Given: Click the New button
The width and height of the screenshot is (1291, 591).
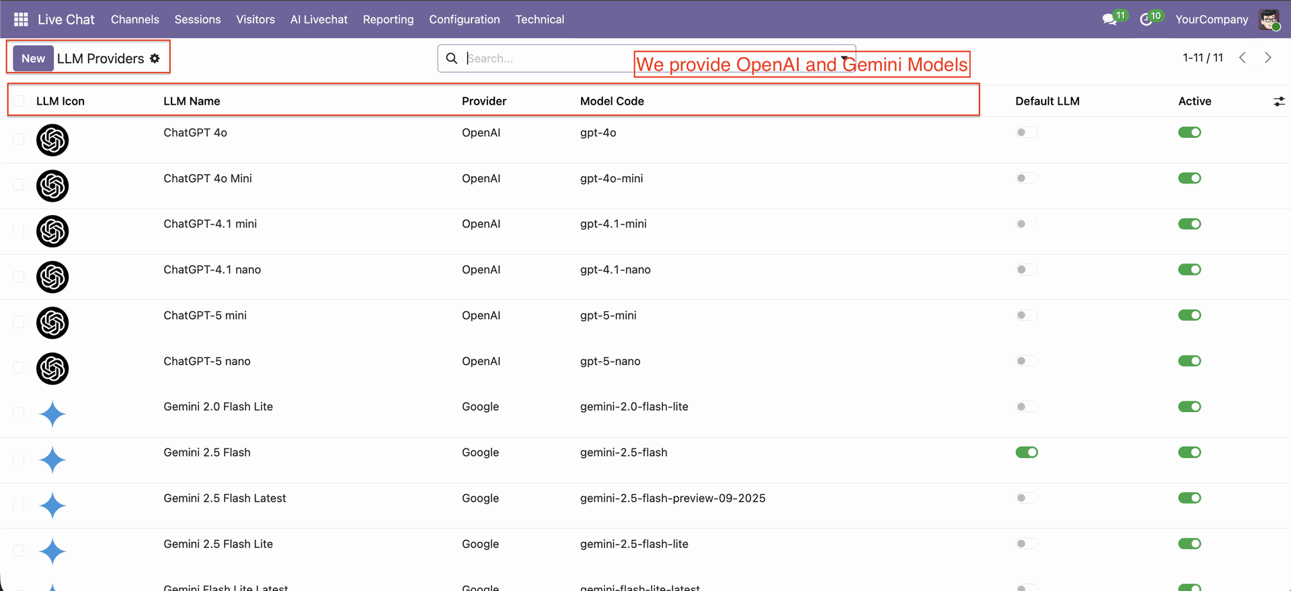Looking at the screenshot, I should [33, 58].
